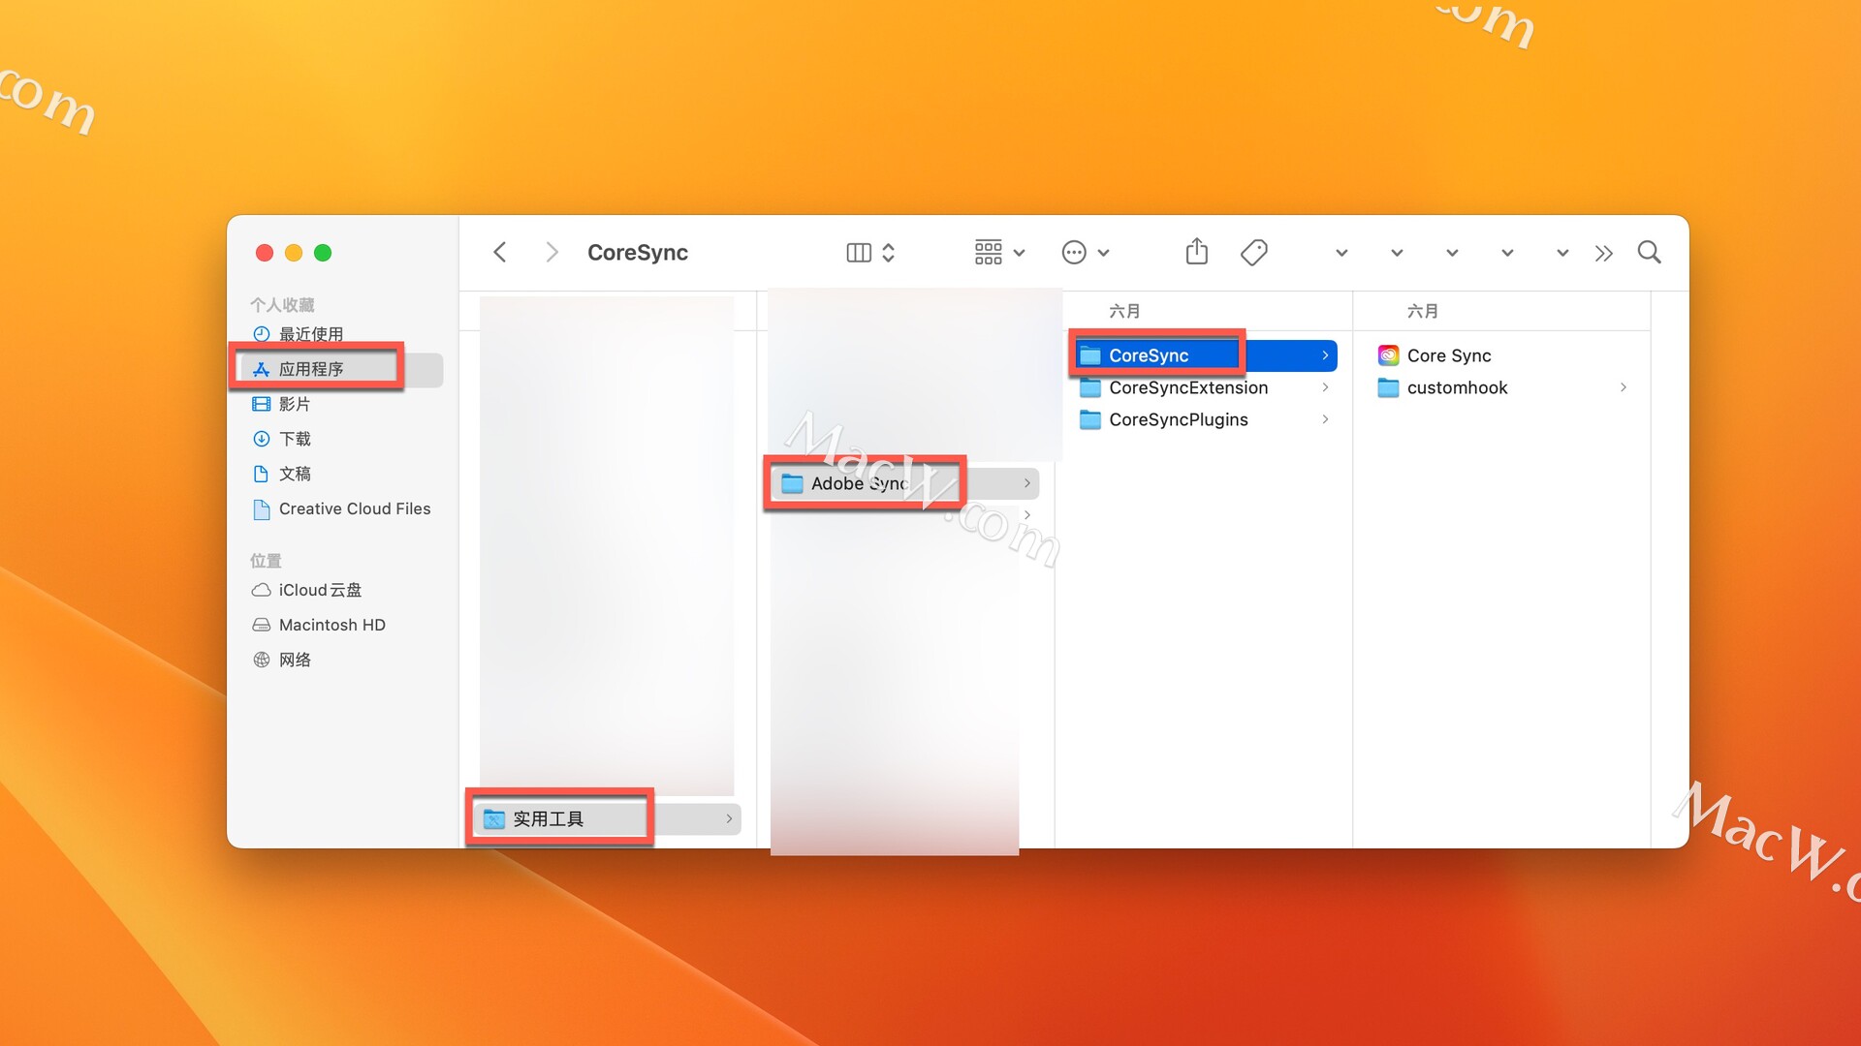Open the 实用工具 folder icon
Screen dimensions: 1861x1046
(x=496, y=818)
